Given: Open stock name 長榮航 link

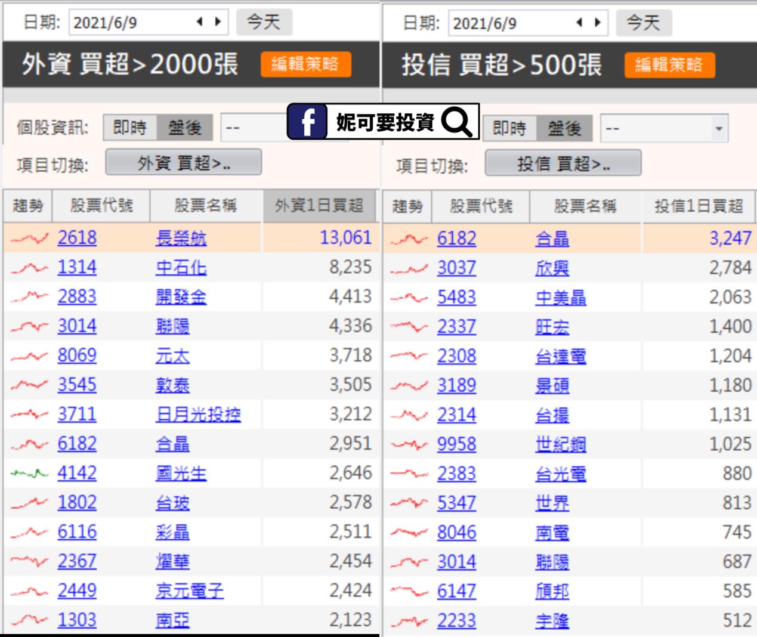Looking at the screenshot, I should coord(181,239).
